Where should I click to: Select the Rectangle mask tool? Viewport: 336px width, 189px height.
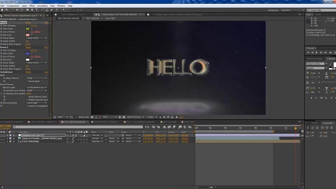(x=28, y=10)
